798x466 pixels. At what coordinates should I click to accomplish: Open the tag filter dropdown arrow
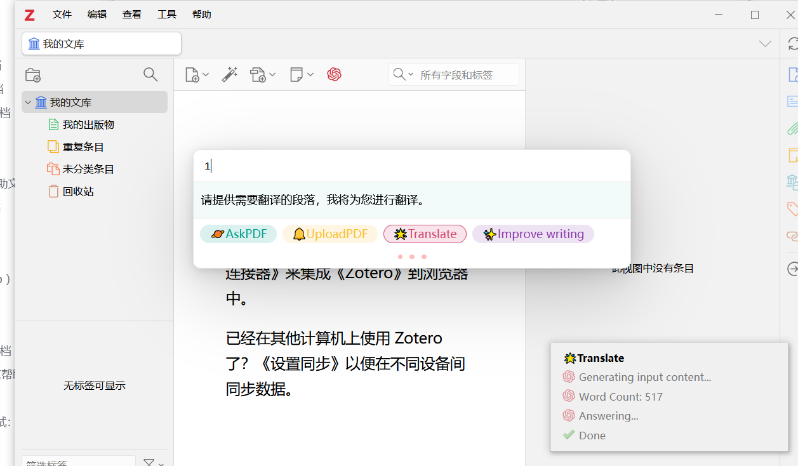[x=161, y=463]
